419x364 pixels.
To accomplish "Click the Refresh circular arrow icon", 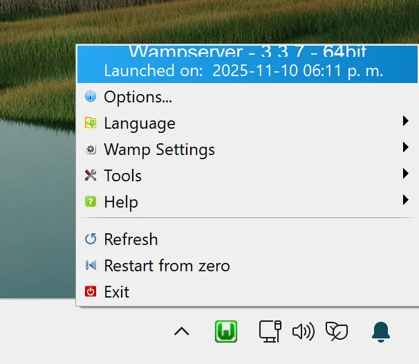I will click(x=91, y=239).
